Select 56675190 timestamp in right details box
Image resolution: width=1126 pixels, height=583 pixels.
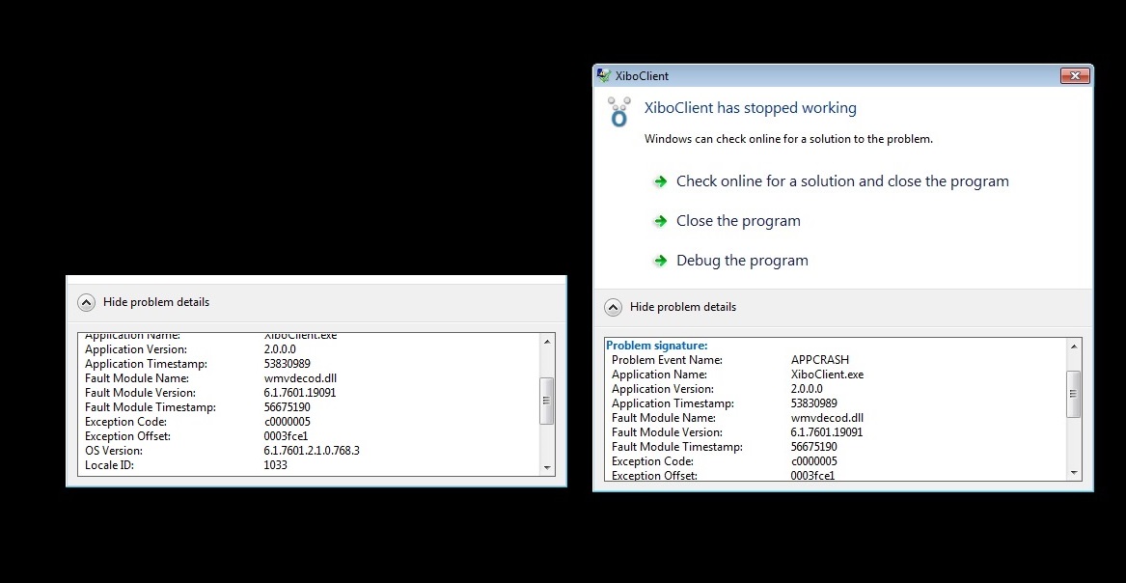coord(813,447)
